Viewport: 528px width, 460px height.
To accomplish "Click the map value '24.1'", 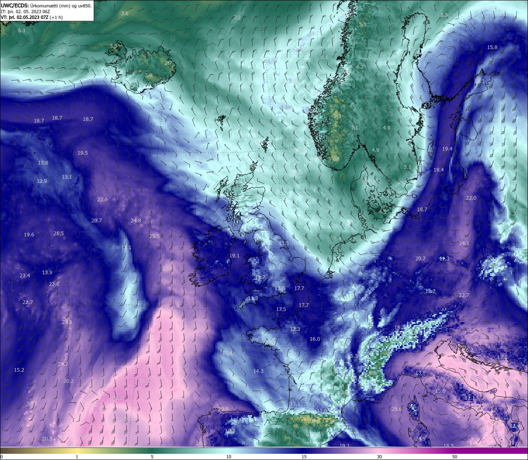I will tap(464, 243).
